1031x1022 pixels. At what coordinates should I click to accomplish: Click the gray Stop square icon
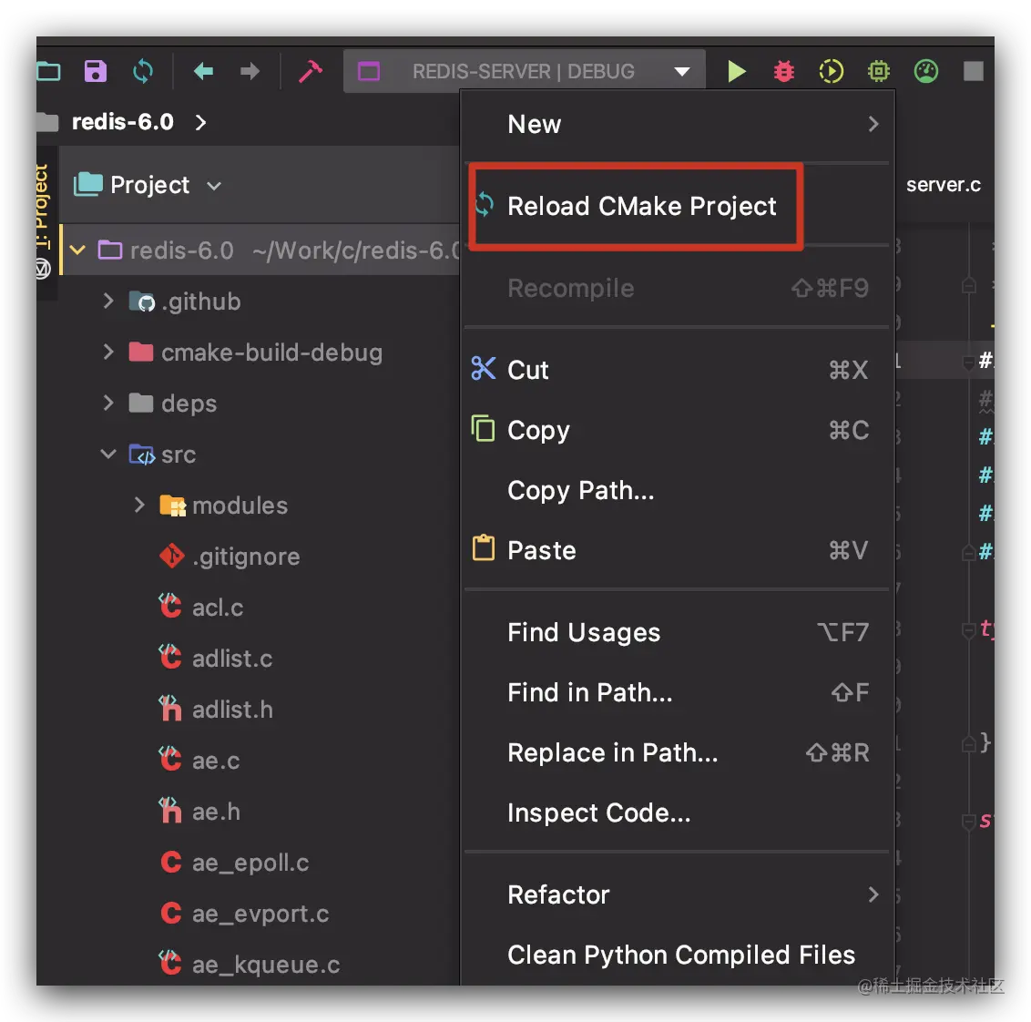pyautogui.click(x=973, y=71)
